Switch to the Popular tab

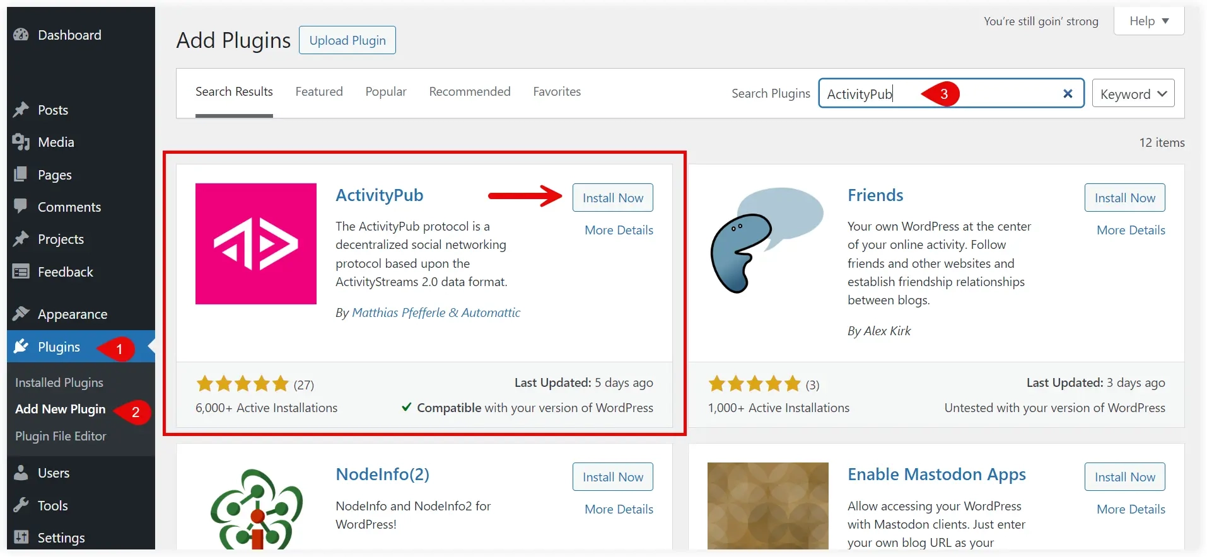coord(386,91)
